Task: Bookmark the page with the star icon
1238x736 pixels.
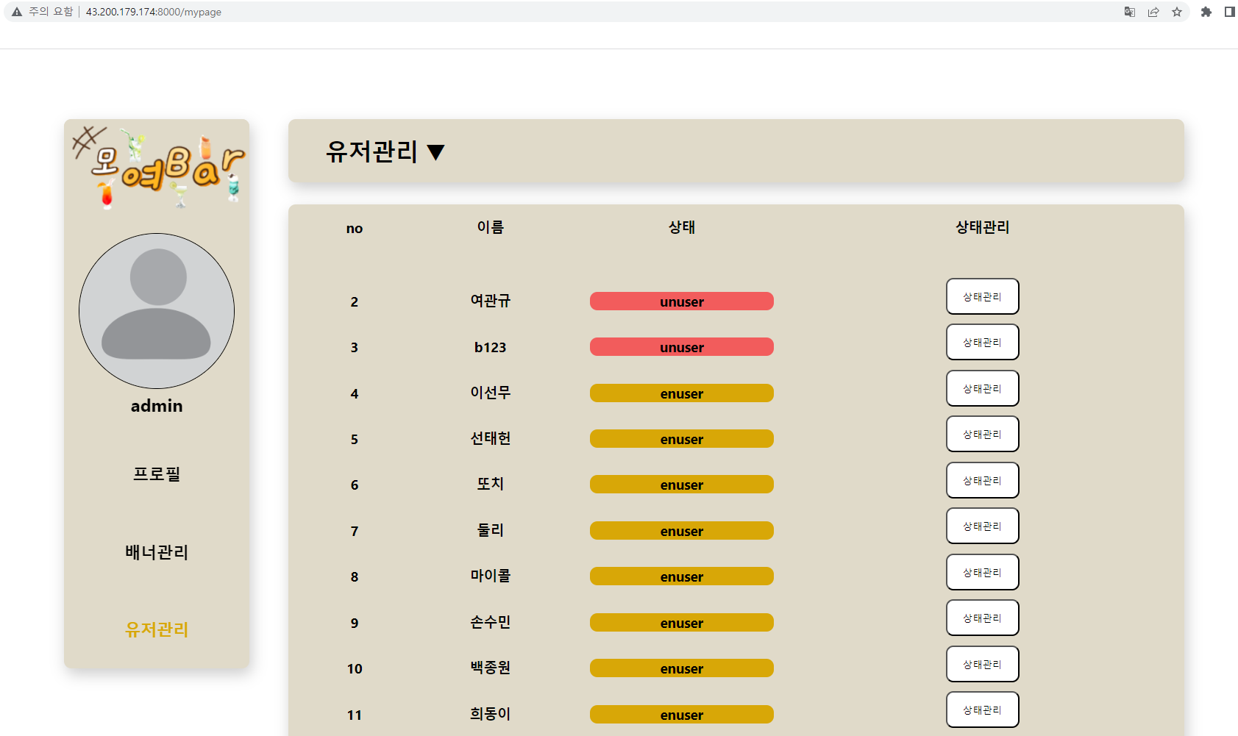Action: point(1177,12)
